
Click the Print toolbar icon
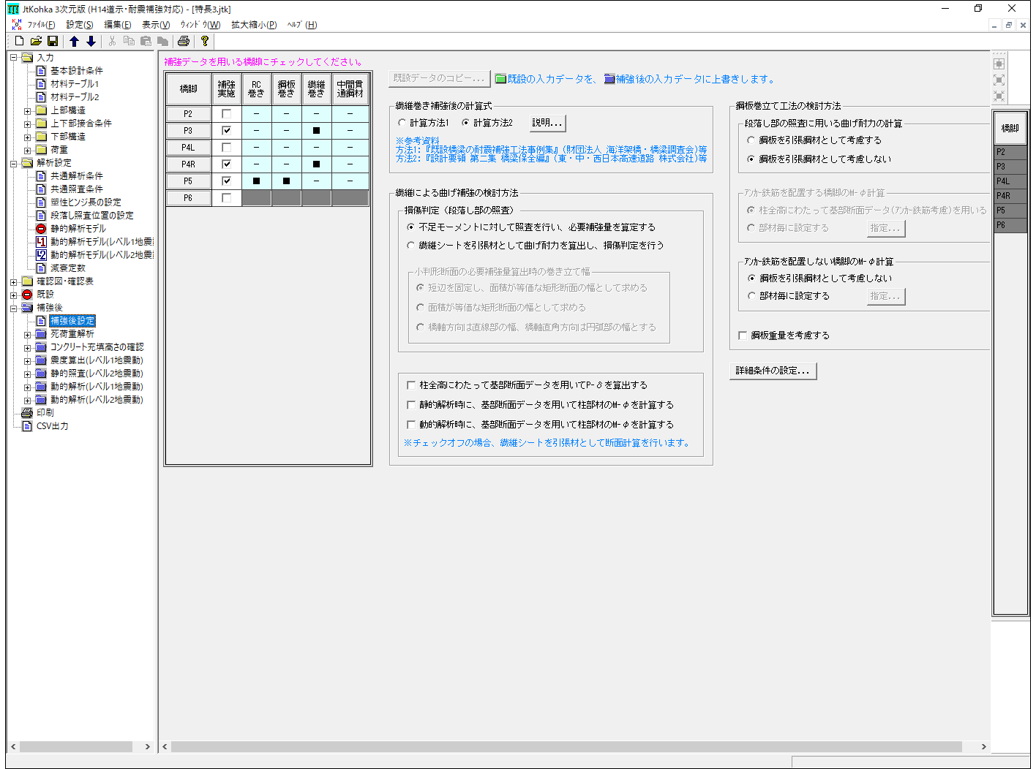(184, 42)
